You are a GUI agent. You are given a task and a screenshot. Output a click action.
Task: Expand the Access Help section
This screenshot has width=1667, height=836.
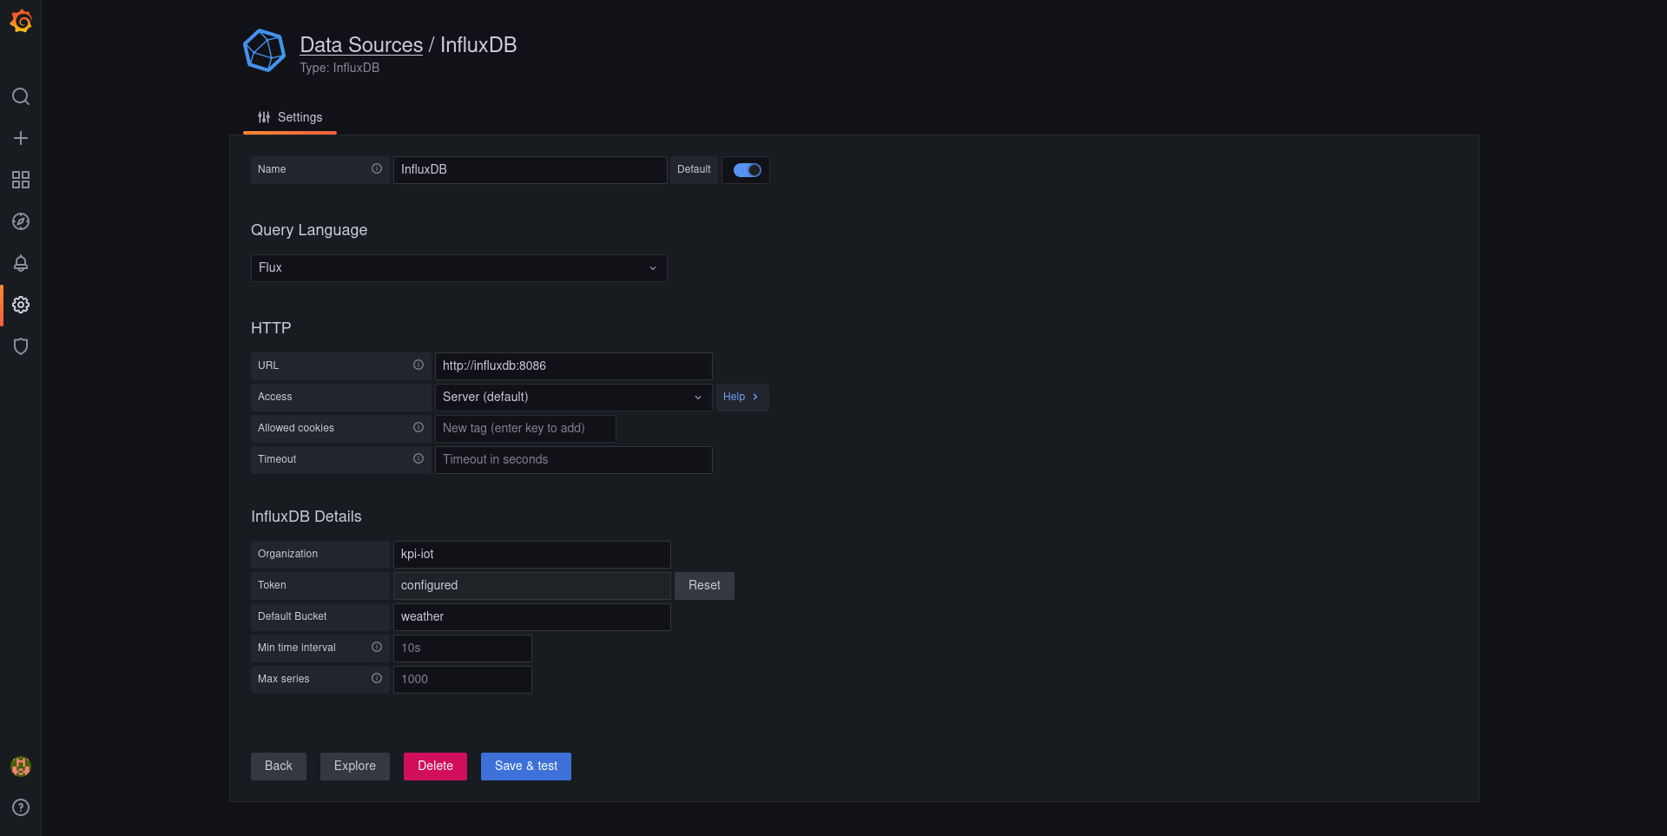point(741,398)
